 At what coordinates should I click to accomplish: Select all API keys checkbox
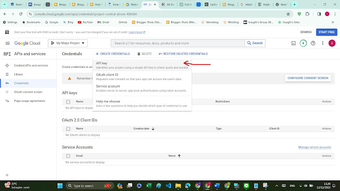(68, 101)
